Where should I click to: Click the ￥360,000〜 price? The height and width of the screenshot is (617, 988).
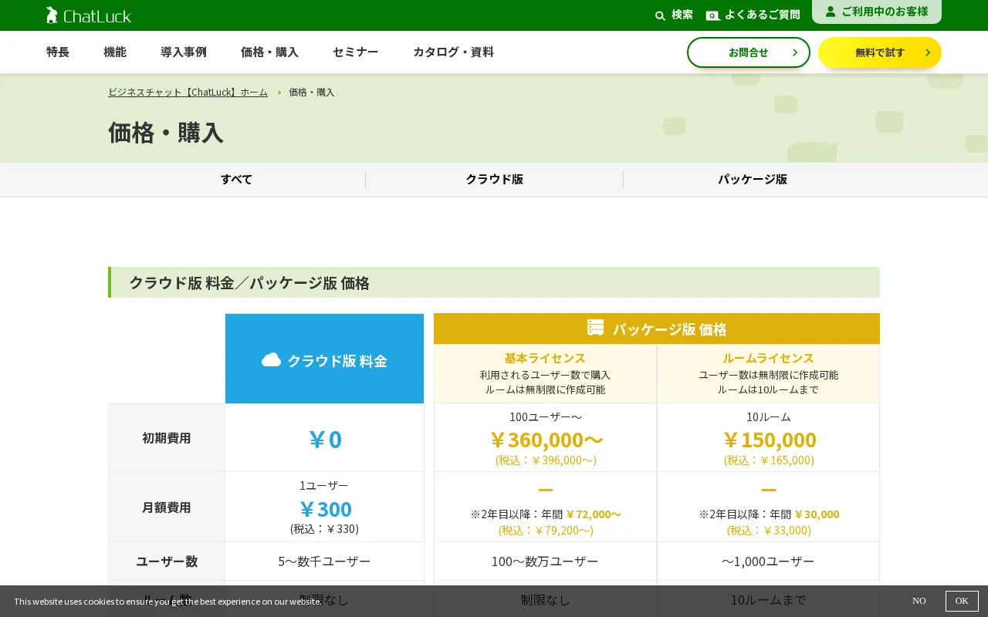pos(546,440)
